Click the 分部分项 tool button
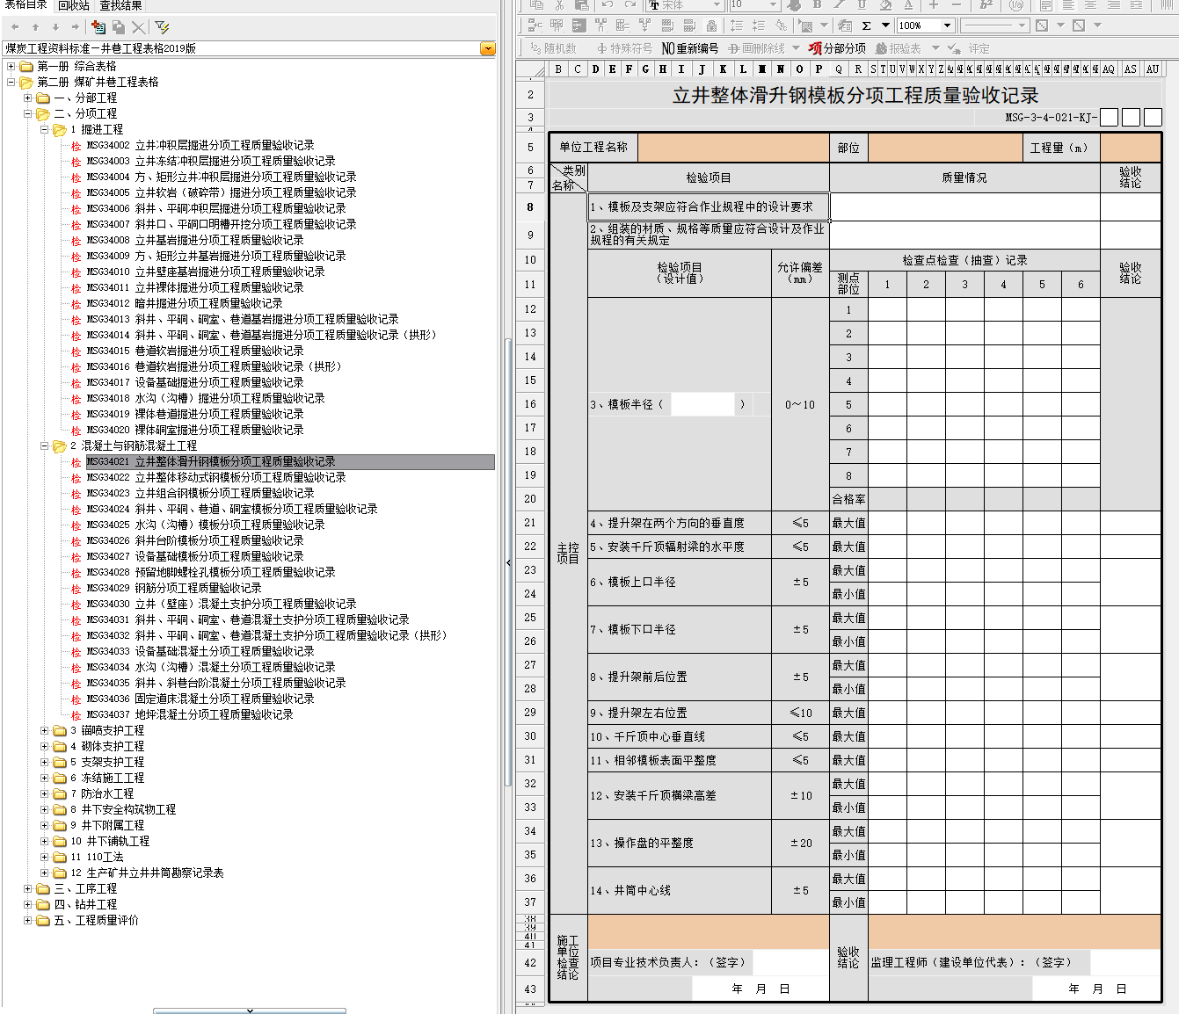 coord(838,48)
